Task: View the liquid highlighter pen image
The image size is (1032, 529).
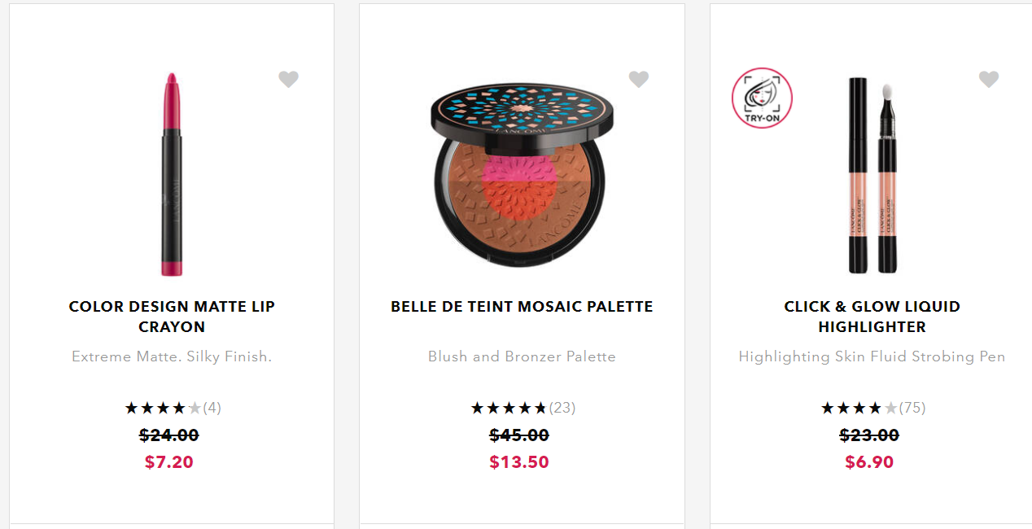Action: (872, 175)
